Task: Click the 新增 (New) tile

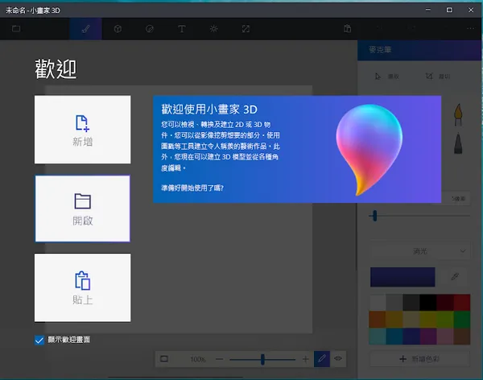Action: (x=82, y=130)
